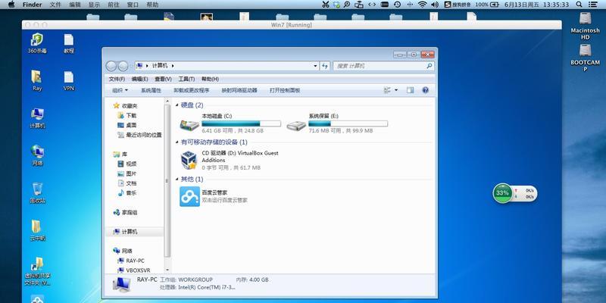Click the scissors icon in menu bar

coord(326,5)
